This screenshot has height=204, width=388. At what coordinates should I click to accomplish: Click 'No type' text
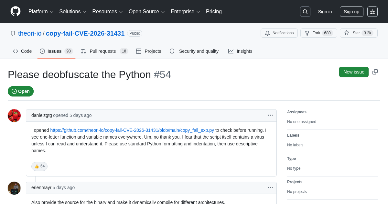click(294, 168)
